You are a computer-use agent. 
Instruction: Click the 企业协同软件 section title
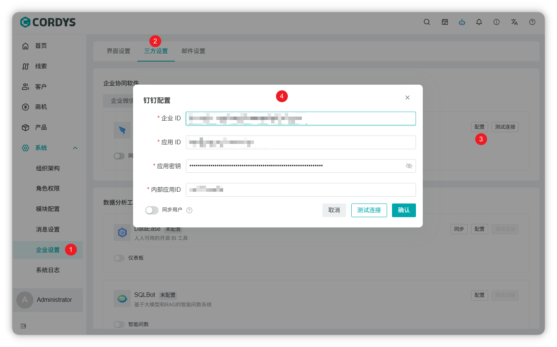[x=121, y=83]
